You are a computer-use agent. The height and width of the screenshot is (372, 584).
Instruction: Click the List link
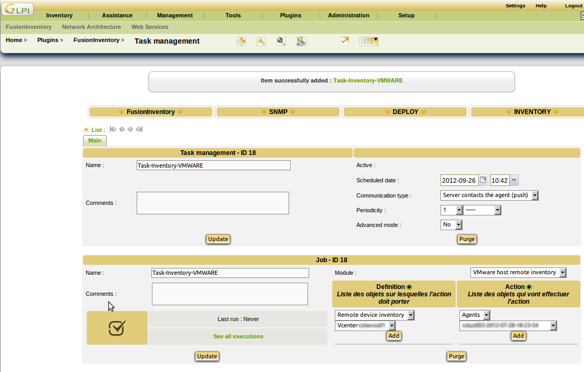(x=97, y=130)
